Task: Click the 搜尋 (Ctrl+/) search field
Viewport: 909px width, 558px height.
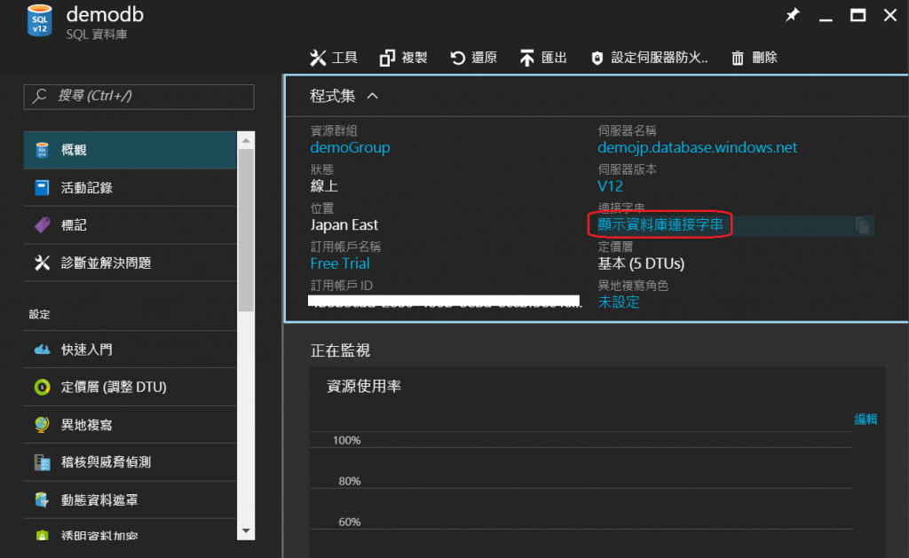Action: click(x=138, y=97)
